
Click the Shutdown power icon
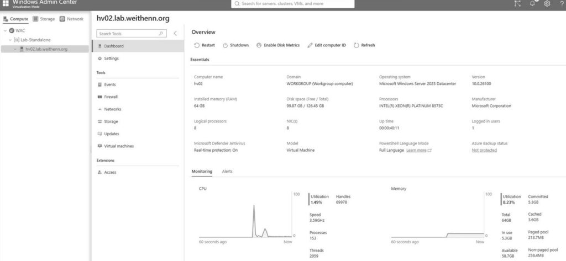coord(225,45)
